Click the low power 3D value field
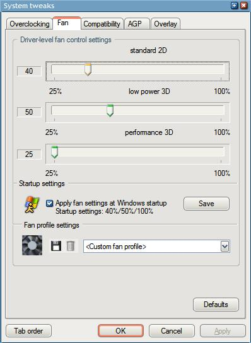Screen dimensions: 251x343 coord(29,112)
